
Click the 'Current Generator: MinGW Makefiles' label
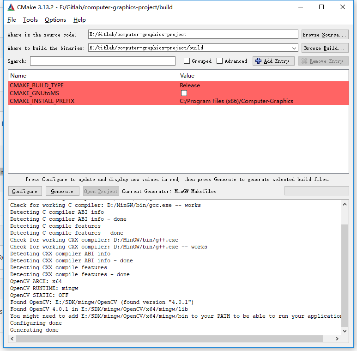(169, 191)
